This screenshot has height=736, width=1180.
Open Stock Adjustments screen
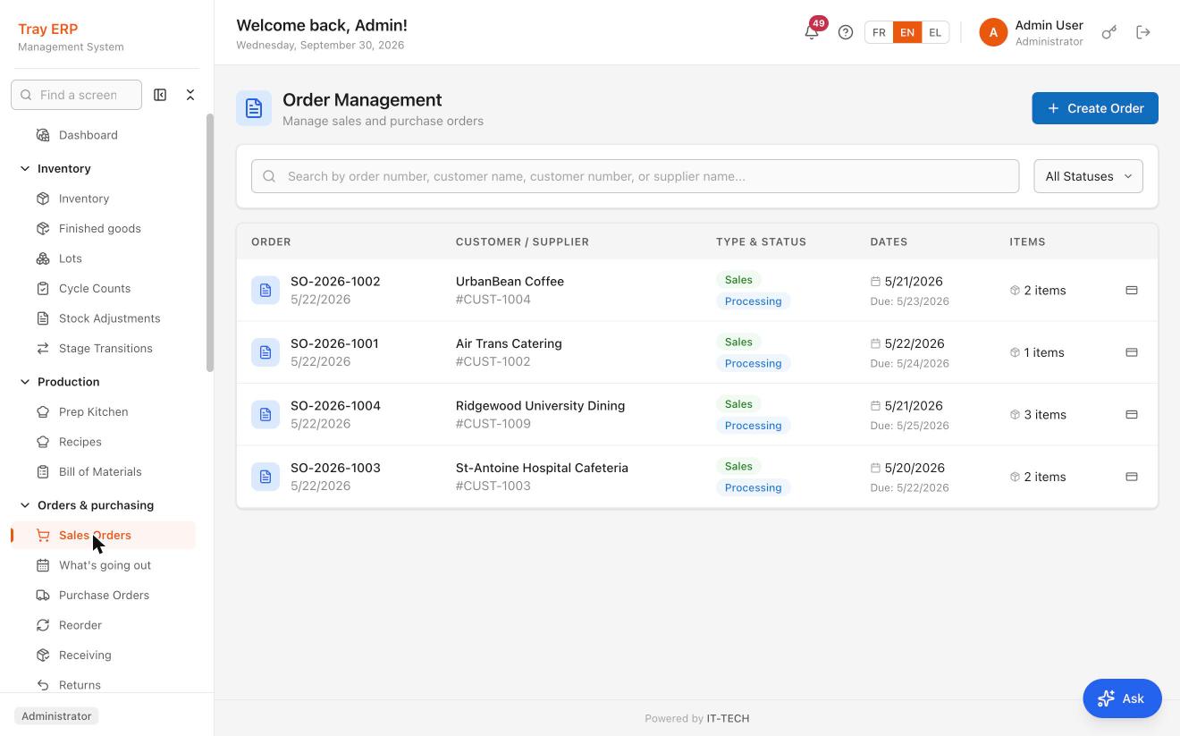(109, 318)
